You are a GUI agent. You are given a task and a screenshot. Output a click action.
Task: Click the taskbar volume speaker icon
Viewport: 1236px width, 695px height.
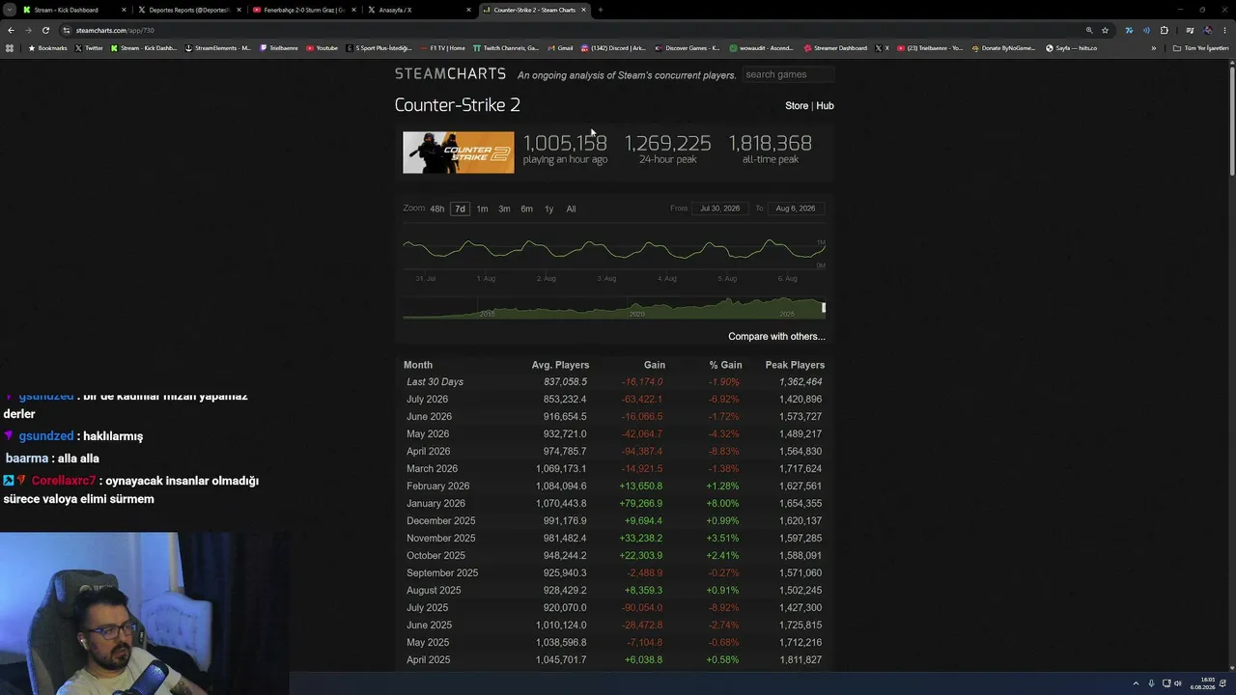tap(1178, 683)
